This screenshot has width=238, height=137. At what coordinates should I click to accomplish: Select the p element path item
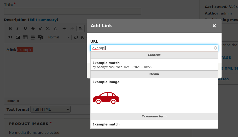[18, 101]
